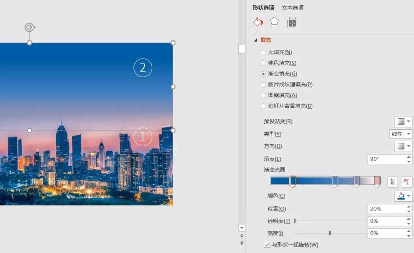Screen dimensions: 414x253
Task: Click the double-arrow previous slide button
Action: 242,236
